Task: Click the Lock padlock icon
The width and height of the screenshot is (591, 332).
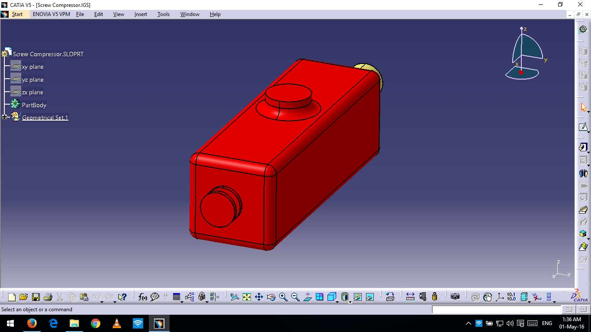Action: click(x=202, y=297)
